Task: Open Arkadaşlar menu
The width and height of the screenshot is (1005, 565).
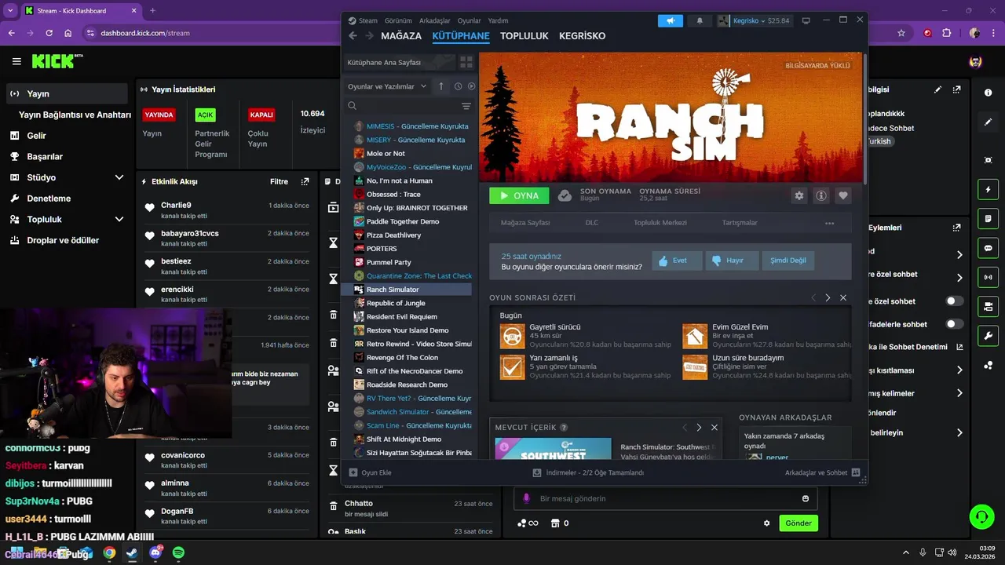Action: coord(435,20)
